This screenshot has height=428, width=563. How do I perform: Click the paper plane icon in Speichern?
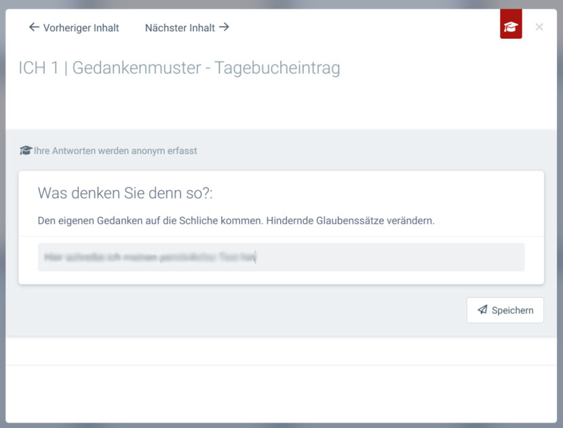[482, 310]
